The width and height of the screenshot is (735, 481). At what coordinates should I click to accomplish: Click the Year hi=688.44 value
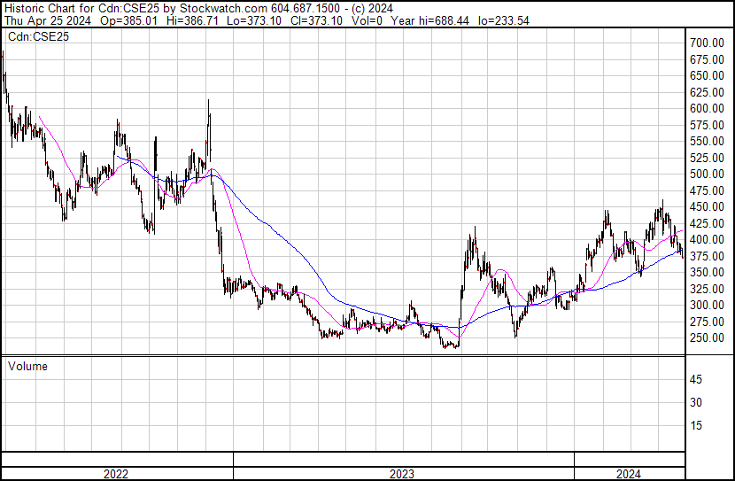click(429, 20)
